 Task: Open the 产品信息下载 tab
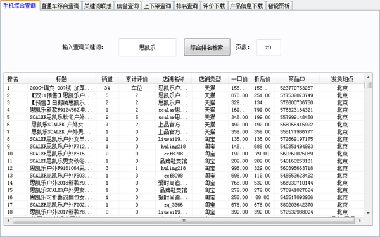(x=246, y=6)
